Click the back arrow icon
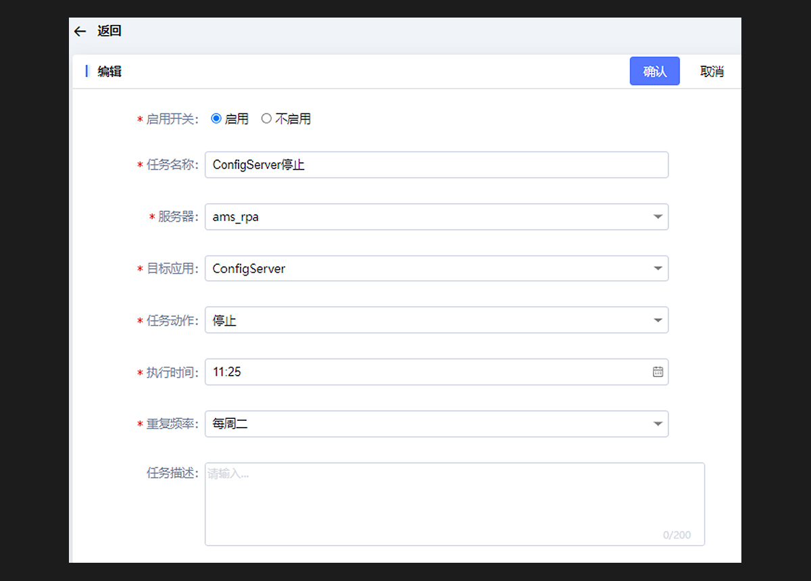Image resolution: width=811 pixels, height=581 pixels. (80, 32)
